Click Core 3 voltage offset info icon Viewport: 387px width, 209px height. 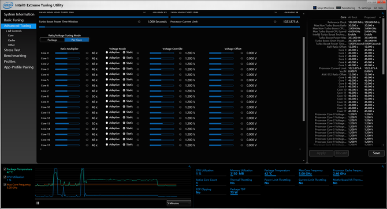point(242,69)
